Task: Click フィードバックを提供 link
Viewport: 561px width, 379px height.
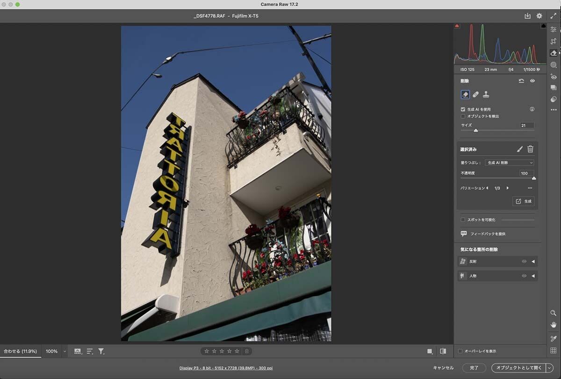Action: 488,234
